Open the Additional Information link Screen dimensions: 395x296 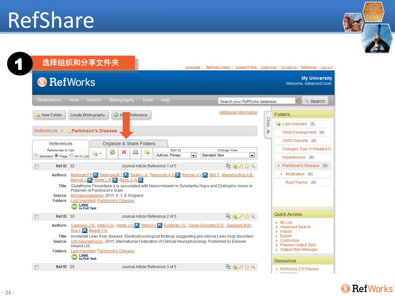238,112
